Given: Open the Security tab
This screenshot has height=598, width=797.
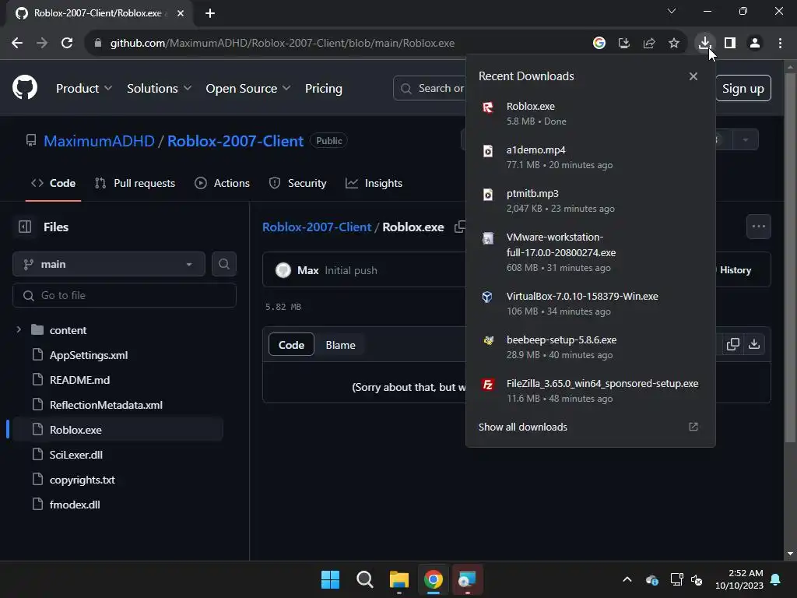Looking at the screenshot, I should 298,183.
